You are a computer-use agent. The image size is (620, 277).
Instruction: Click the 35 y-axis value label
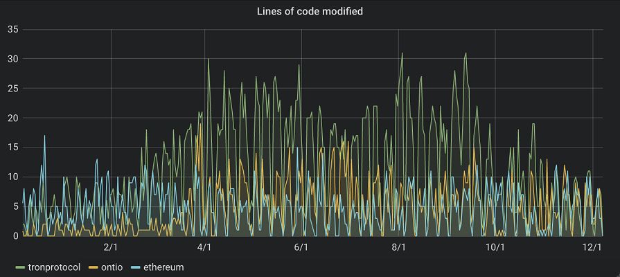pos(12,29)
